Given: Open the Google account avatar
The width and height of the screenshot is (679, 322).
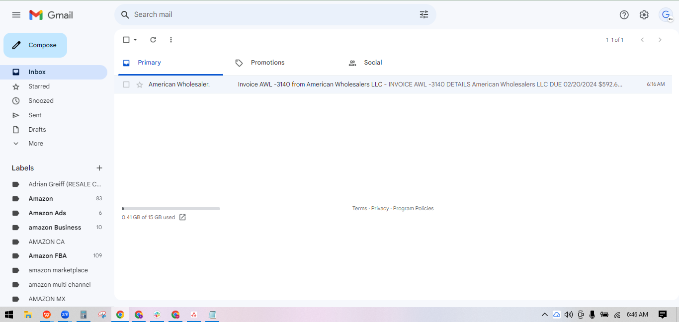Looking at the screenshot, I should click(666, 15).
